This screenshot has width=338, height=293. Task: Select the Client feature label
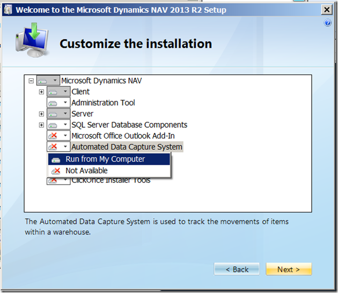[80, 92]
